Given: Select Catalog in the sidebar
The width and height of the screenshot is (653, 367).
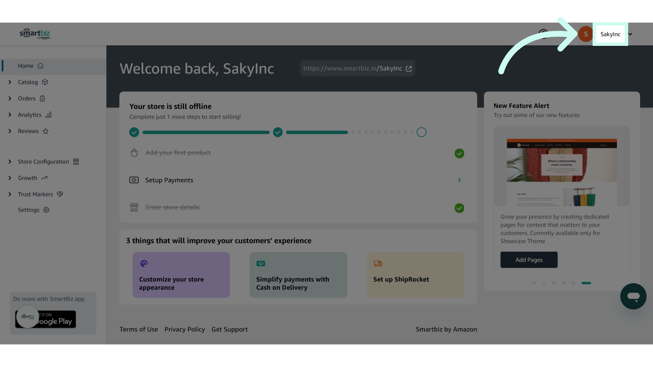Looking at the screenshot, I should click(x=28, y=82).
